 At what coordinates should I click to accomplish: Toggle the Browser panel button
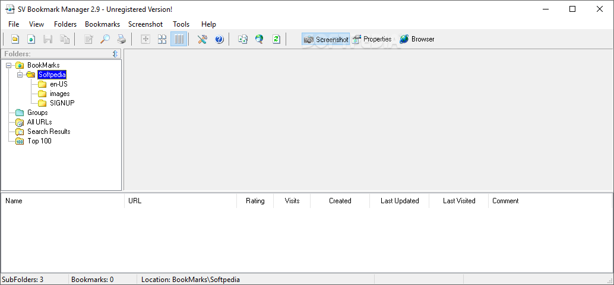tap(417, 39)
